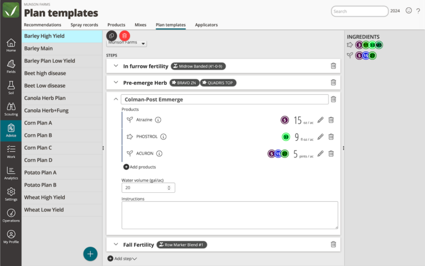The width and height of the screenshot is (425, 266).
Task: Click the green leaf app logo
Action: pyautogui.click(x=11, y=10)
